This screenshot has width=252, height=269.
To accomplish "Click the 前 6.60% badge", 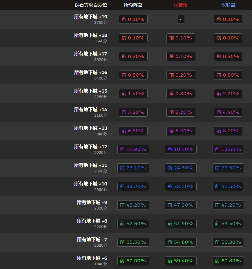I will point(133,131).
